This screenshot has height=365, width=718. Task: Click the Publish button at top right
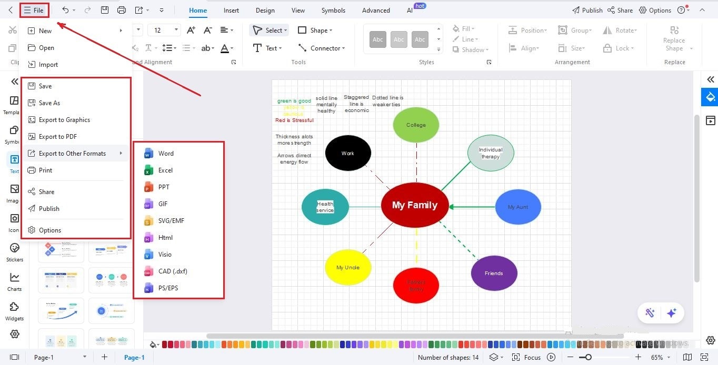pyautogui.click(x=587, y=10)
